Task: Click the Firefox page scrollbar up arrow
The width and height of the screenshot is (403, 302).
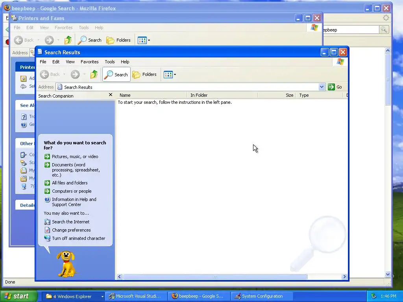Action: tap(388, 51)
